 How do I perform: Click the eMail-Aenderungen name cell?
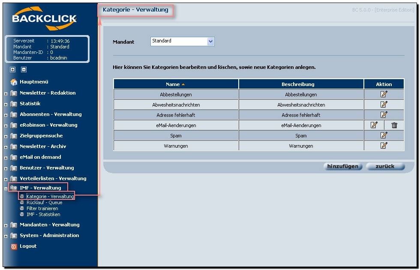(176, 125)
